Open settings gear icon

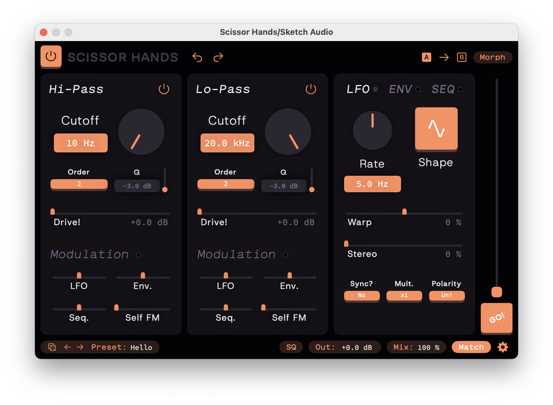tap(503, 347)
